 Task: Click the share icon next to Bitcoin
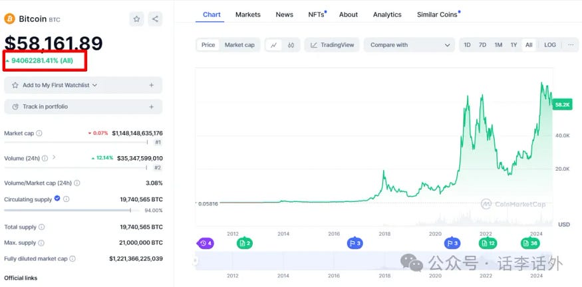(154, 19)
